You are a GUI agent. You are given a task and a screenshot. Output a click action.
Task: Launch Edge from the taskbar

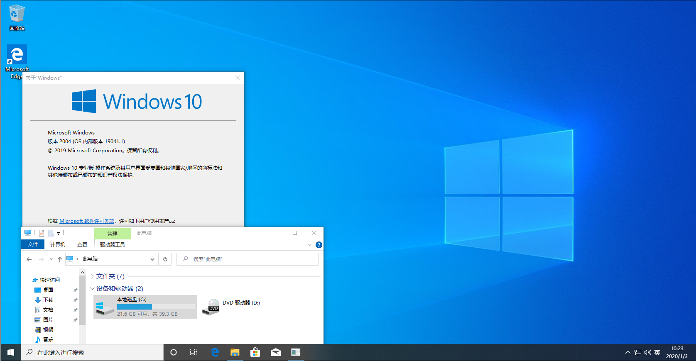[x=215, y=352]
